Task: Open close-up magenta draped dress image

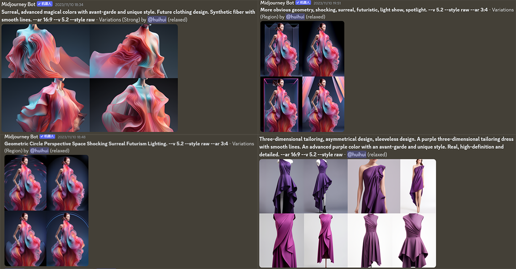Action: pos(282,240)
